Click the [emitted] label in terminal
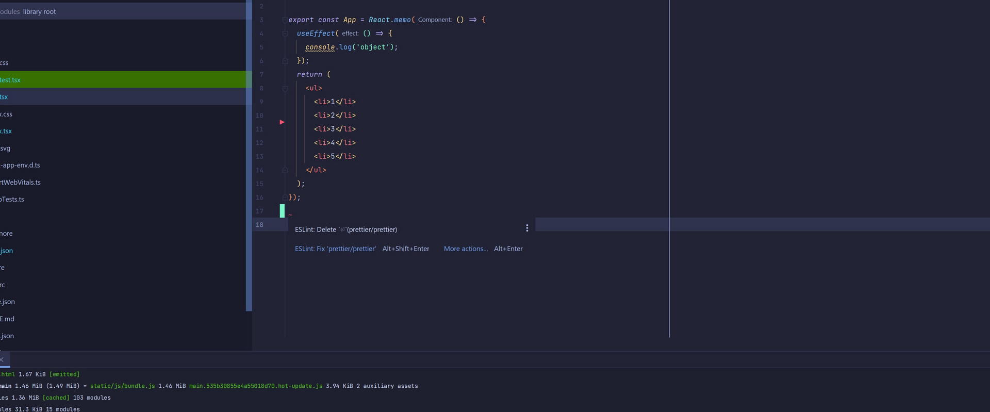Viewport: 990px width, 412px height. [x=64, y=374]
